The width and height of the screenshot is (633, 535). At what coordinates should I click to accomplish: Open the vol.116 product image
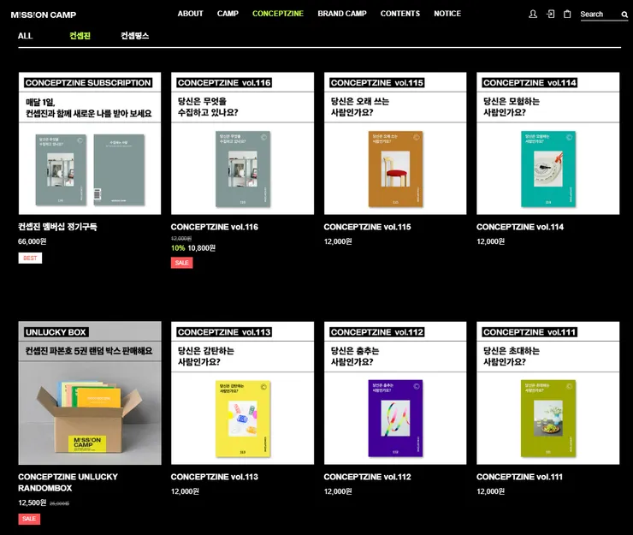coord(242,144)
